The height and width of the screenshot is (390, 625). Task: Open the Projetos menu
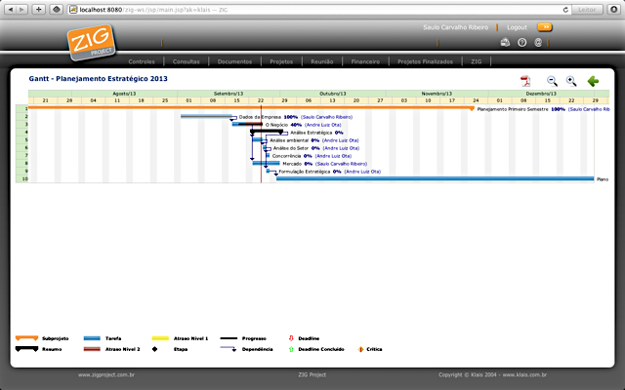(281, 61)
